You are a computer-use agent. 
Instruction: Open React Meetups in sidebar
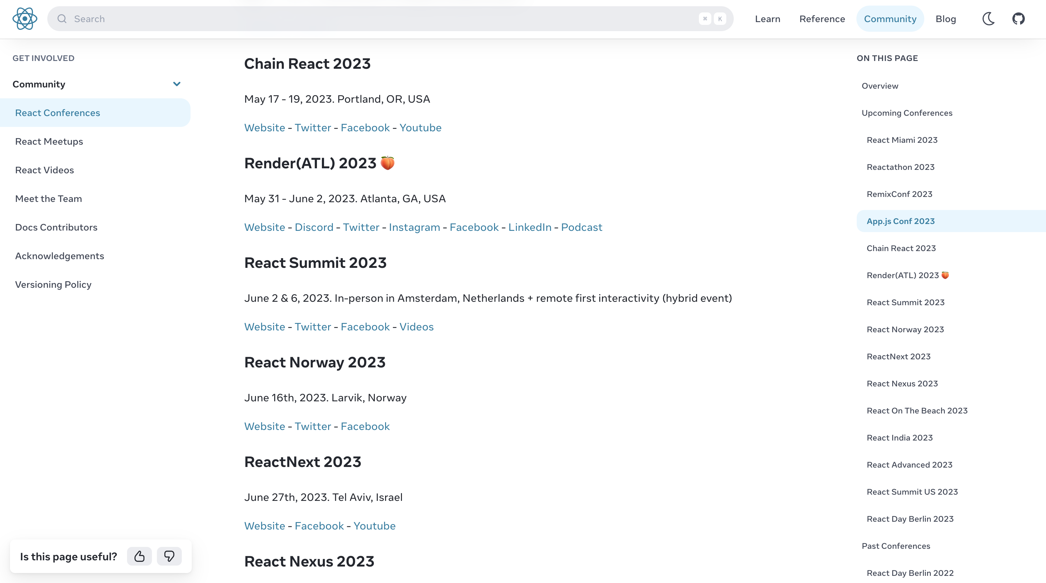tap(49, 142)
